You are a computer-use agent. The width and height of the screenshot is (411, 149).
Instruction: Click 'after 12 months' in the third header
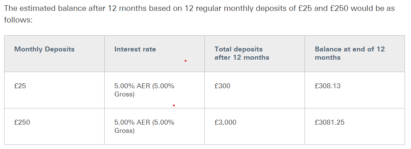coord(242,57)
